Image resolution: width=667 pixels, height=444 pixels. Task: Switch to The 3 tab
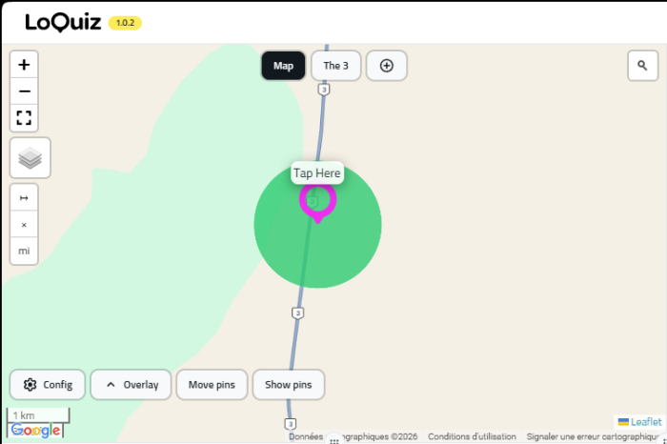335,66
